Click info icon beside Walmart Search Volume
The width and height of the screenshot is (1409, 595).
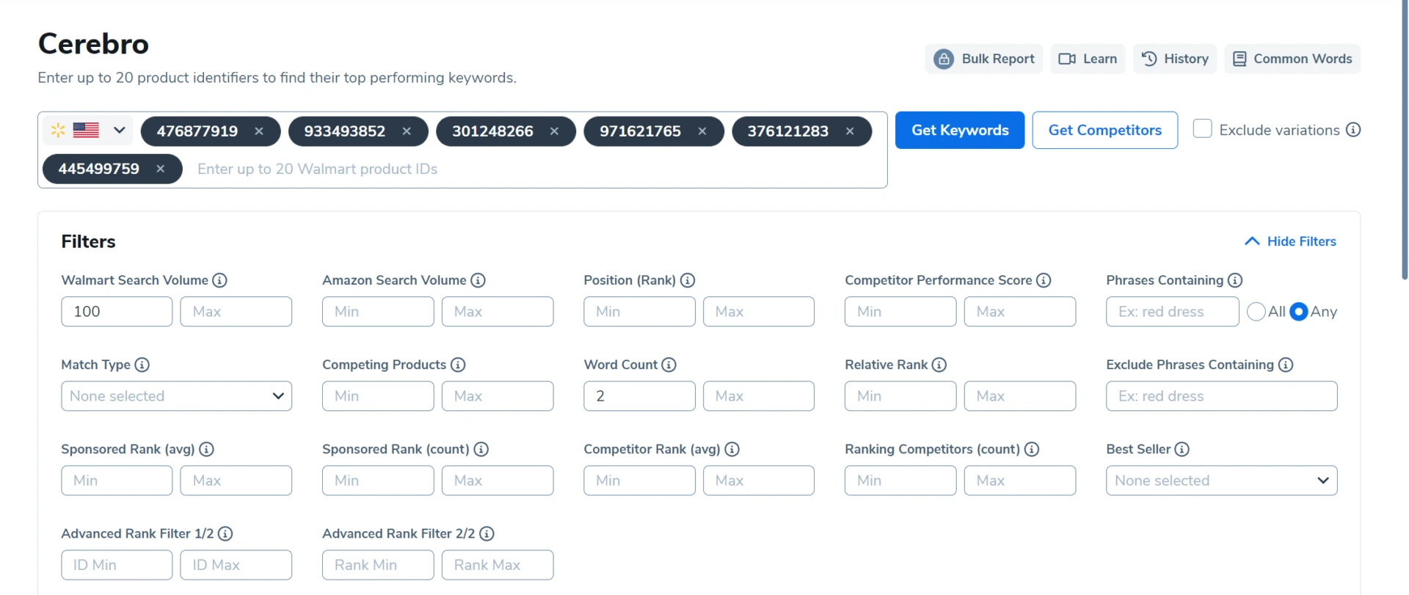[219, 280]
